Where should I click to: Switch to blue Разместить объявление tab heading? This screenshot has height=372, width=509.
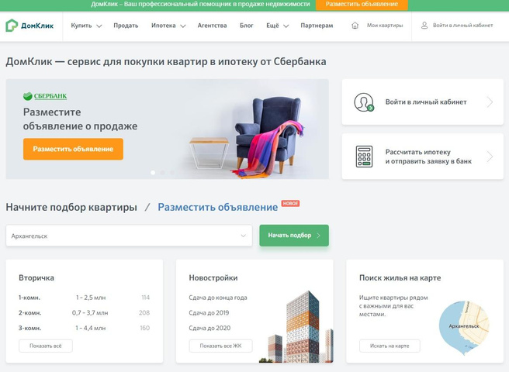click(x=218, y=207)
